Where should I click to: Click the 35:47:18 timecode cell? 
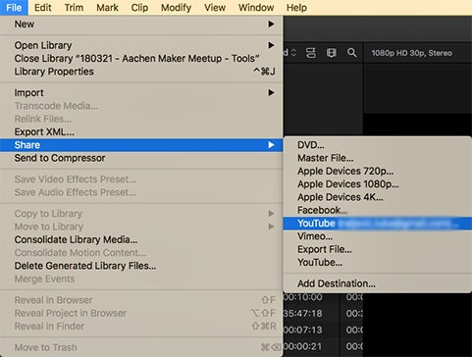click(302, 314)
